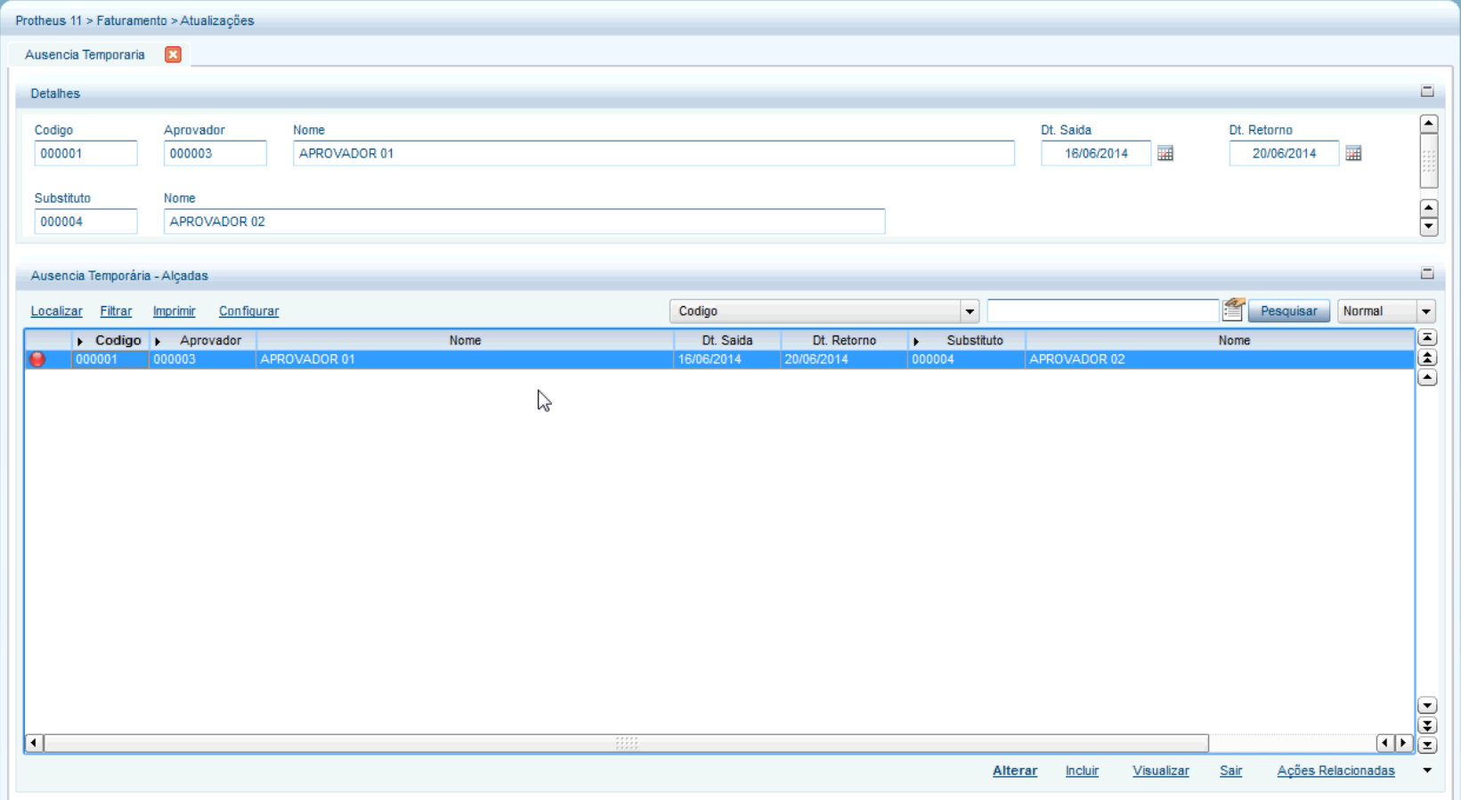The image size is (1461, 800).
Task: Click the search lookup icon beside Pesquisar
Action: pos(1233,310)
